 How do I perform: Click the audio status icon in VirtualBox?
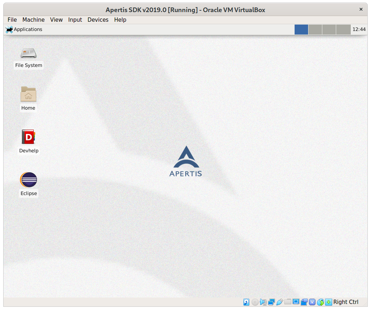(x=263, y=302)
